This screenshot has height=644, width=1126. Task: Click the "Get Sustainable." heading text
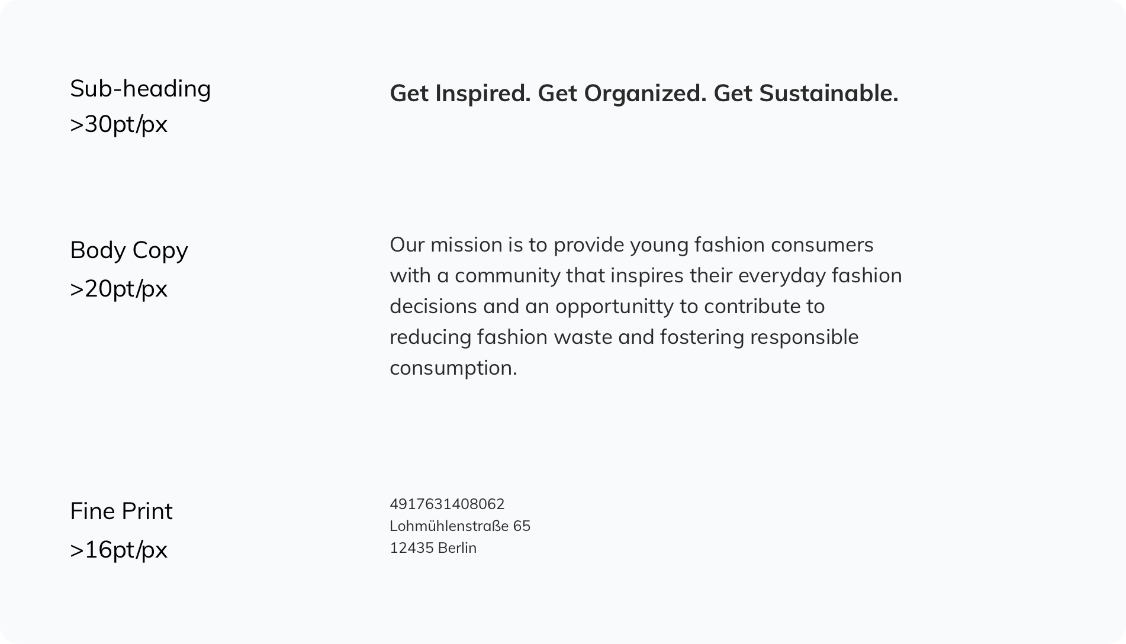pos(806,94)
